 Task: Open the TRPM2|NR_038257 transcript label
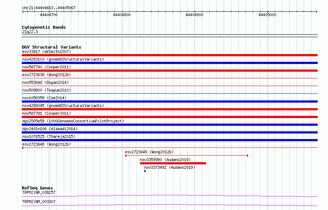[39, 192]
